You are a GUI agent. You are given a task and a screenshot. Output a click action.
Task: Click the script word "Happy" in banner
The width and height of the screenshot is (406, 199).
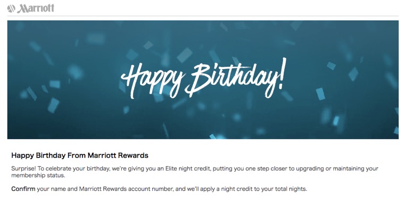click(x=153, y=80)
